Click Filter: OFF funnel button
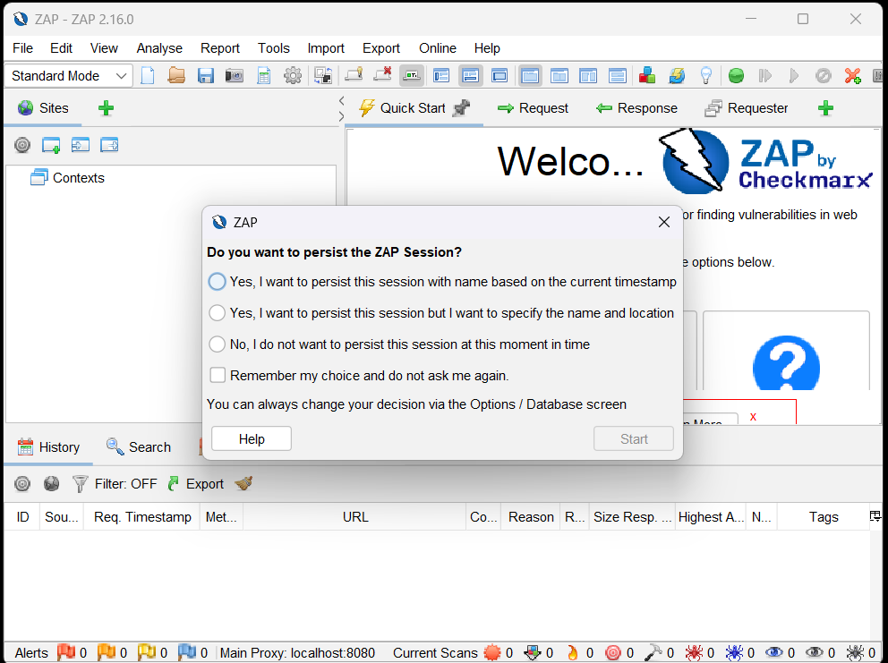This screenshot has width=888, height=663. click(115, 483)
